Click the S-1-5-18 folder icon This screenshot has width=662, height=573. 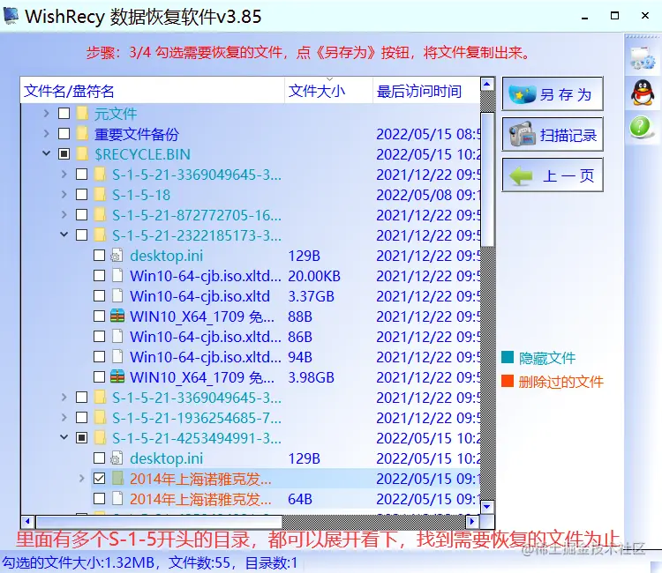(100, 194)
